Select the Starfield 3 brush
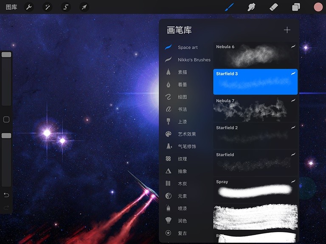The width and height of the screenshot is (326, 244). (255, 82)
